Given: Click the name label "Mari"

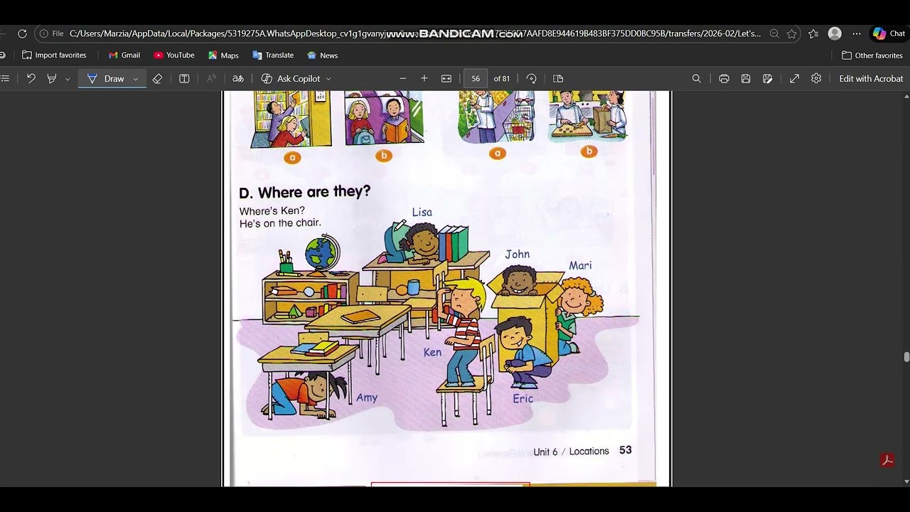Looking at the screenshot, I should (580, 265).
